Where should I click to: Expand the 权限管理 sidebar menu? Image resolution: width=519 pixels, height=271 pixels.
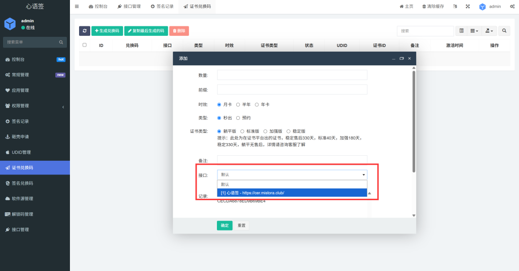pyautogui.click(x=34, y=106)
